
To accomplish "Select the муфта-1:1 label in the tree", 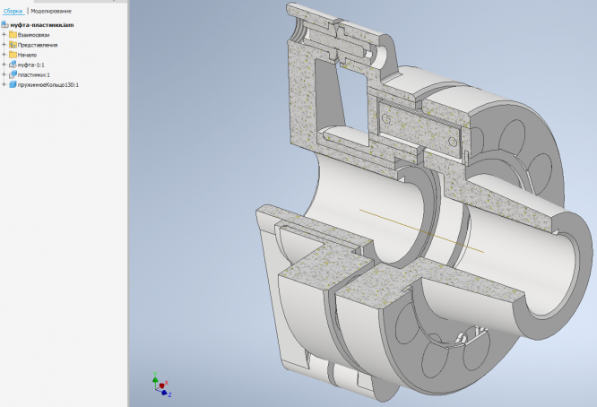I will (x=31, y=65).
